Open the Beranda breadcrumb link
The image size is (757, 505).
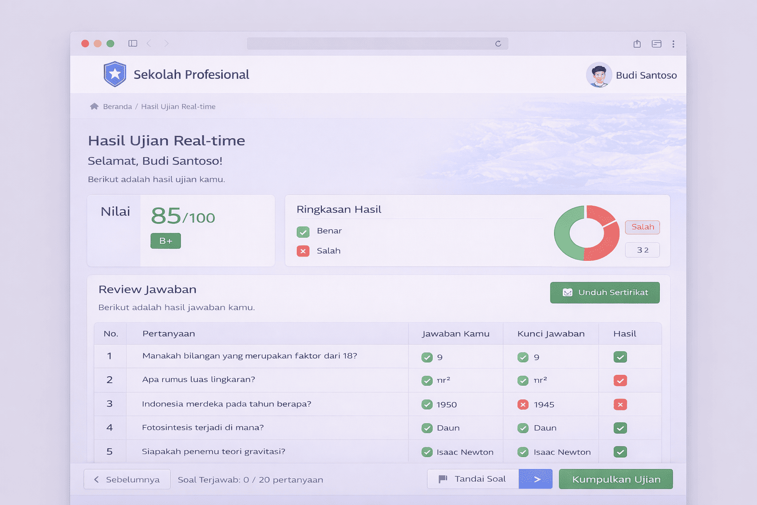tap(117, 107)
